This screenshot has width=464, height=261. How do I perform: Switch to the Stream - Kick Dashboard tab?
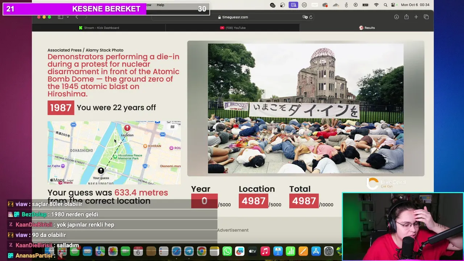point(99,28)
